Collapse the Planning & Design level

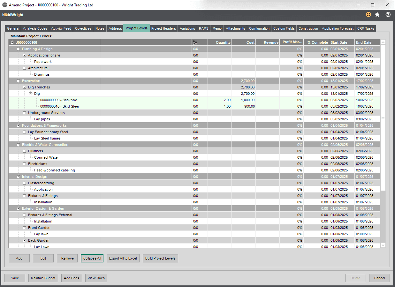pyautogui.click(x=19, y=49)
